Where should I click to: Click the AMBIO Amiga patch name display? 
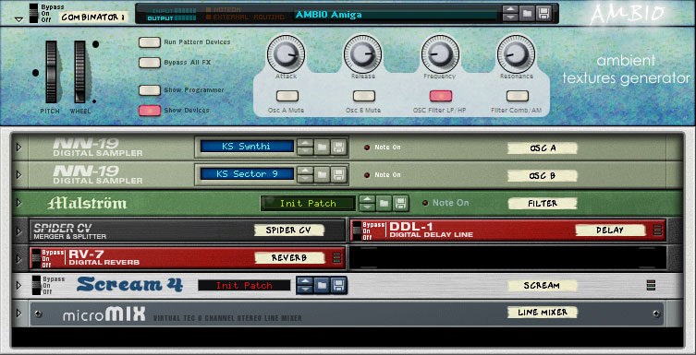tap(395, 14)
